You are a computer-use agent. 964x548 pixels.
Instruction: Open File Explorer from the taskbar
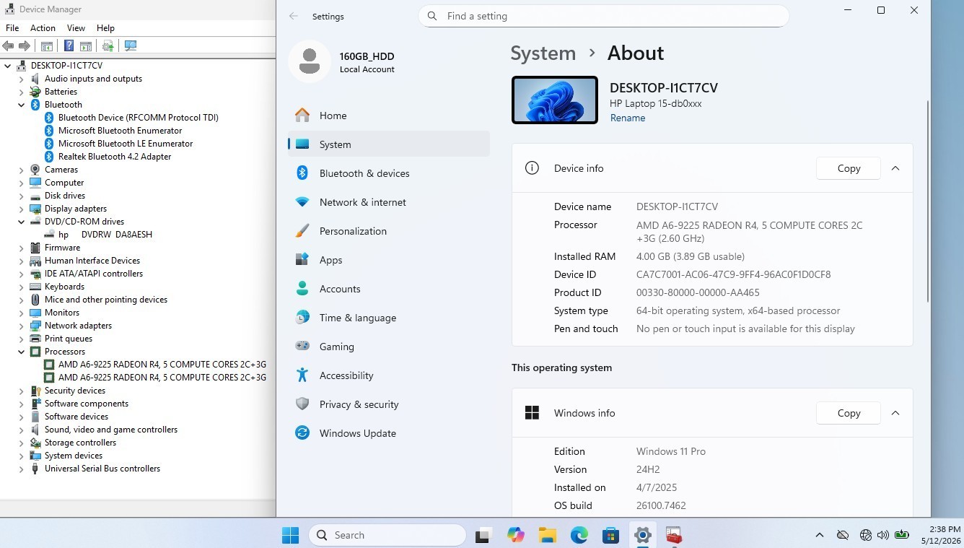click(548, 535)
